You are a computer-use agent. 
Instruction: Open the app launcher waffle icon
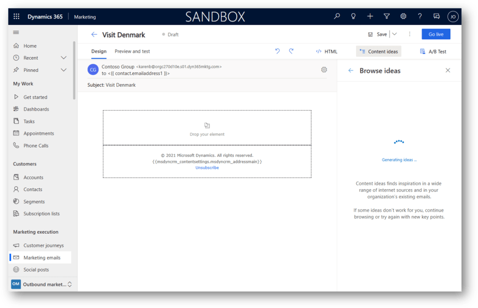tap(16, 16)
